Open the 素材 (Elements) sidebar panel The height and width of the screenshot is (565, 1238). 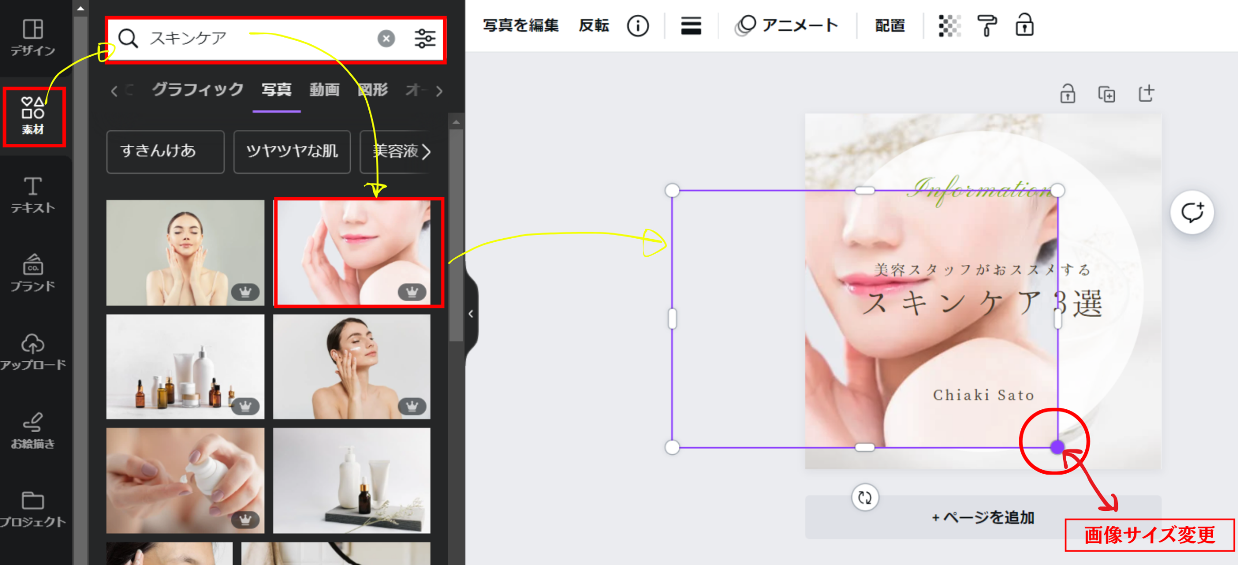(33, 115)
